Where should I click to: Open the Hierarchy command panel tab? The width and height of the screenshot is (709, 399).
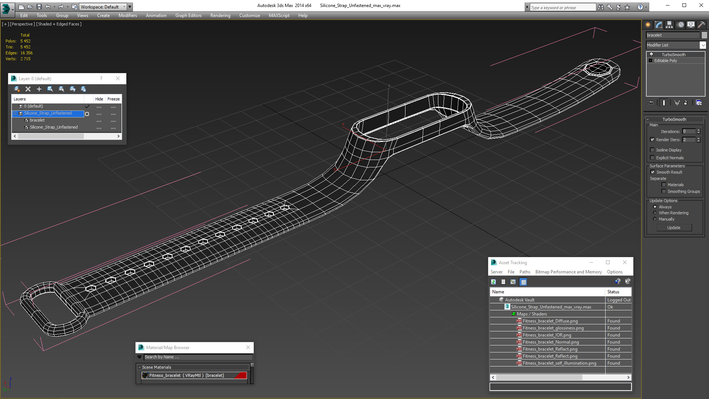(669, 25)
